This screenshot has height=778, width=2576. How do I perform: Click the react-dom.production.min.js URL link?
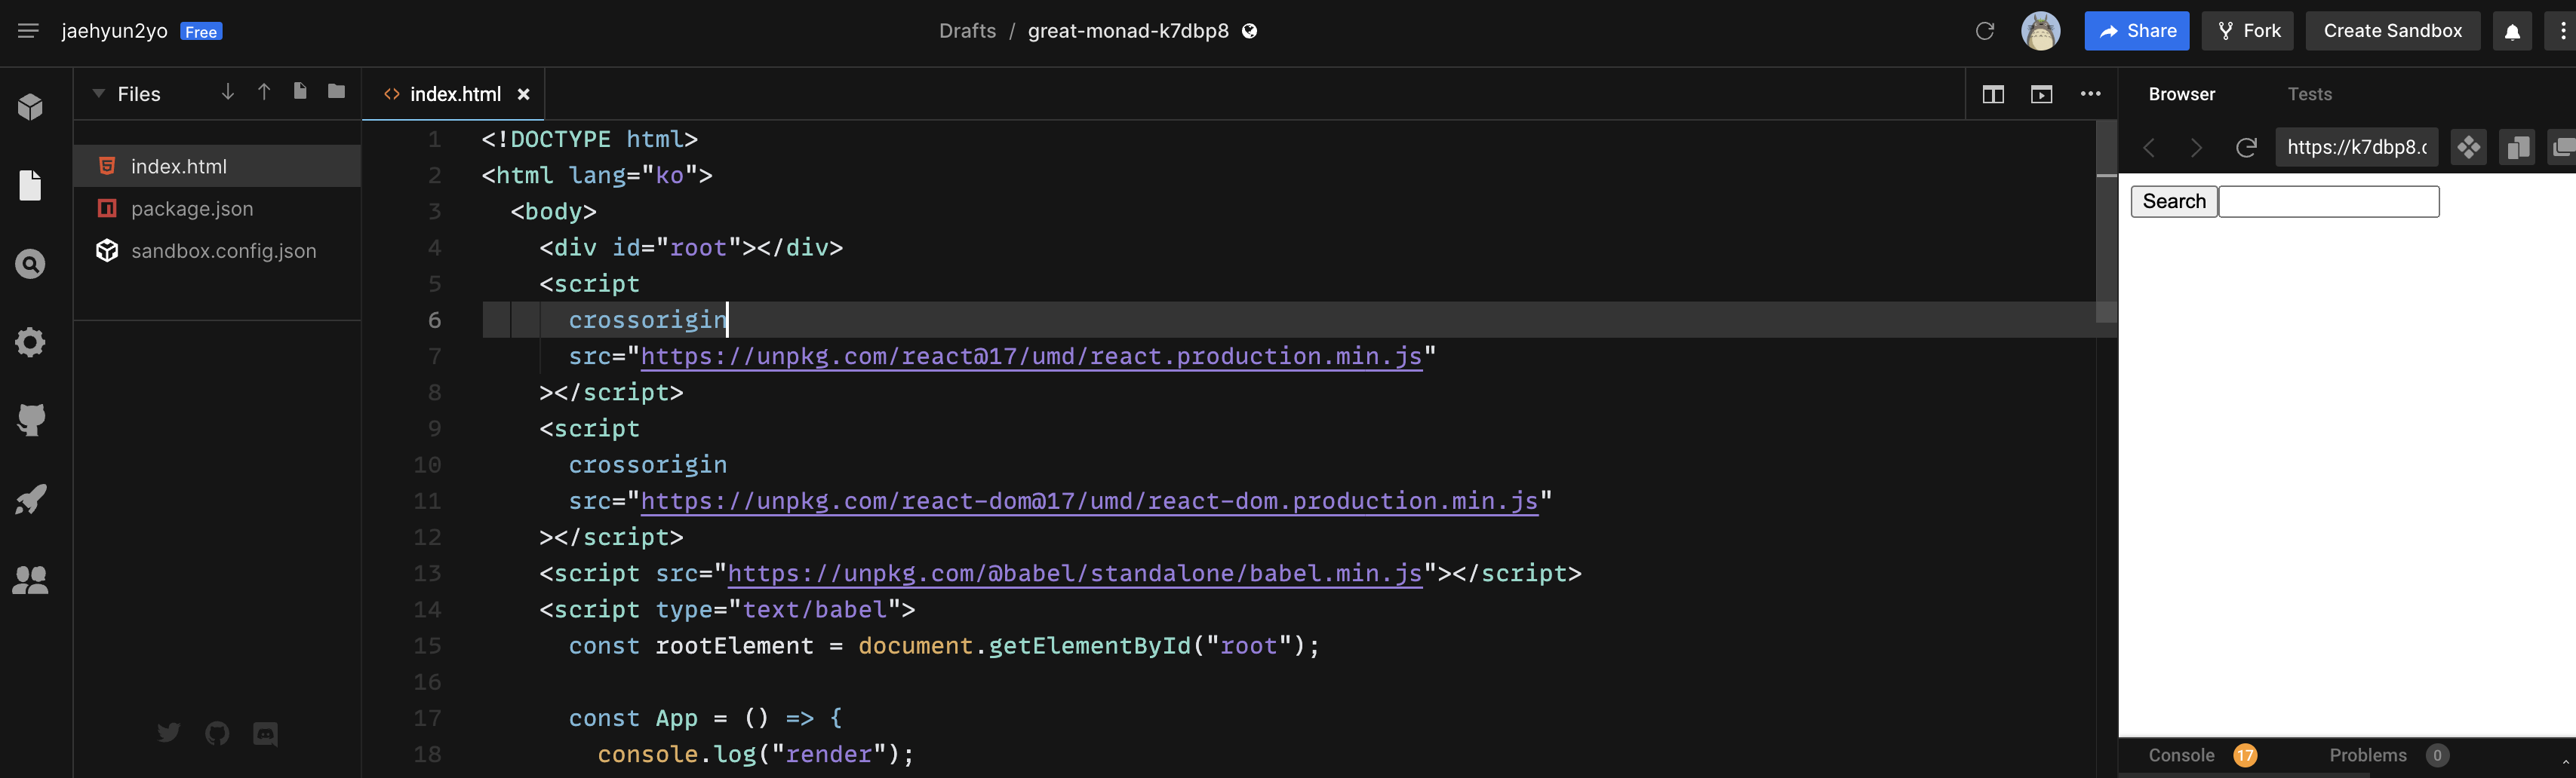[x=1089, y=501]
